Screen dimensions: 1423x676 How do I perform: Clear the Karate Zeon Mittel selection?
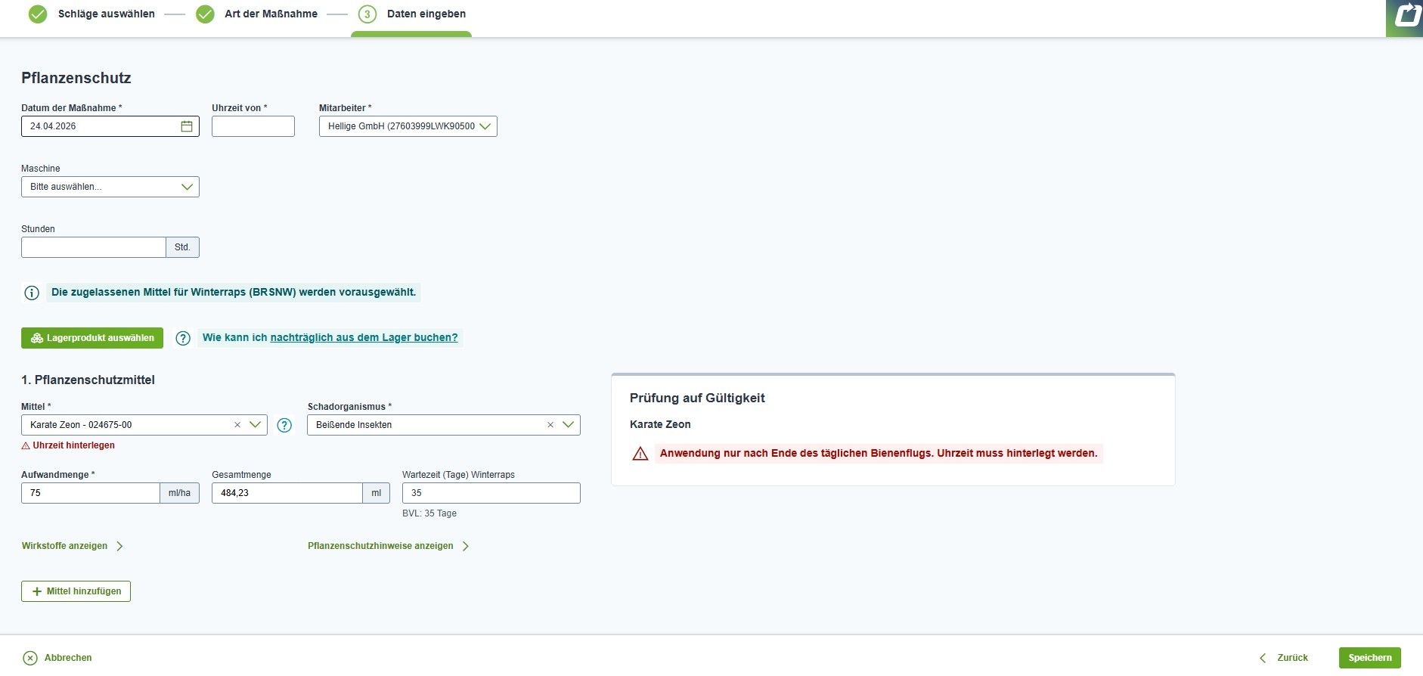[237, 425]
